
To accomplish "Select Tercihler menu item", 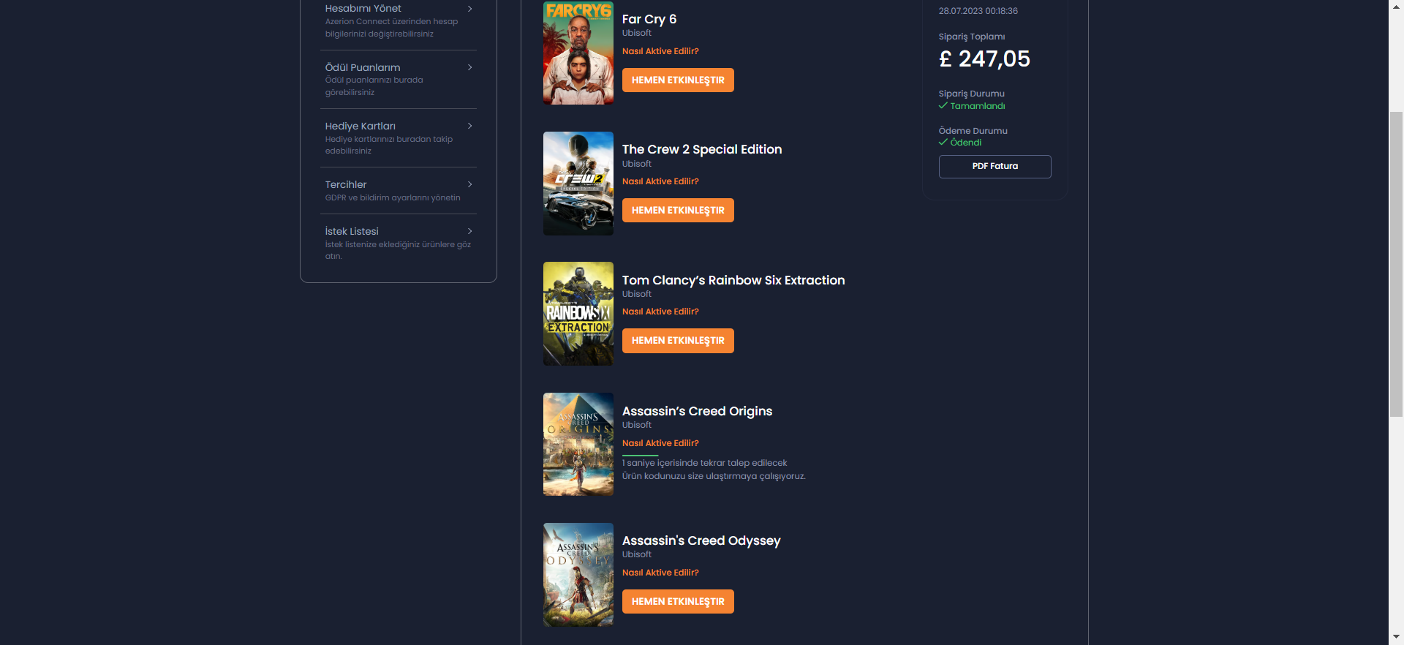I will click(x=399, y=191).
